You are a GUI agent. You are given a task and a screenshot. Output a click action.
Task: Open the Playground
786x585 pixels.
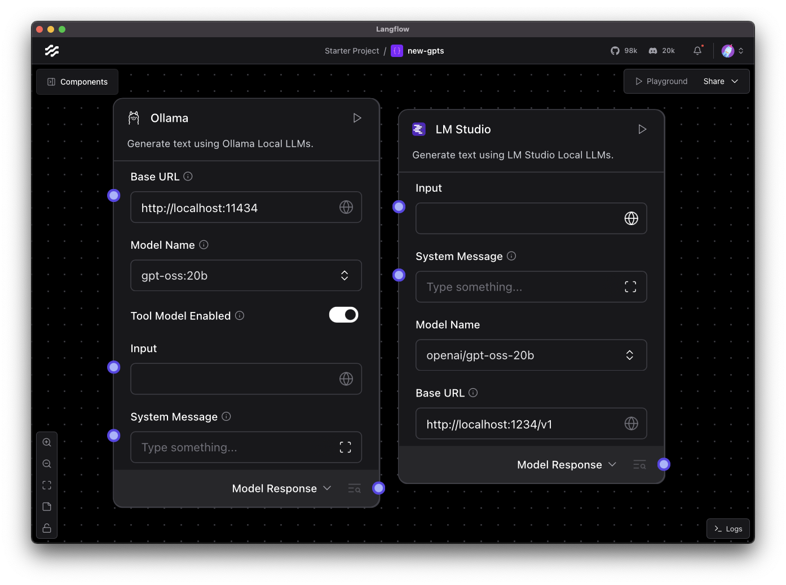click(661, 81)
